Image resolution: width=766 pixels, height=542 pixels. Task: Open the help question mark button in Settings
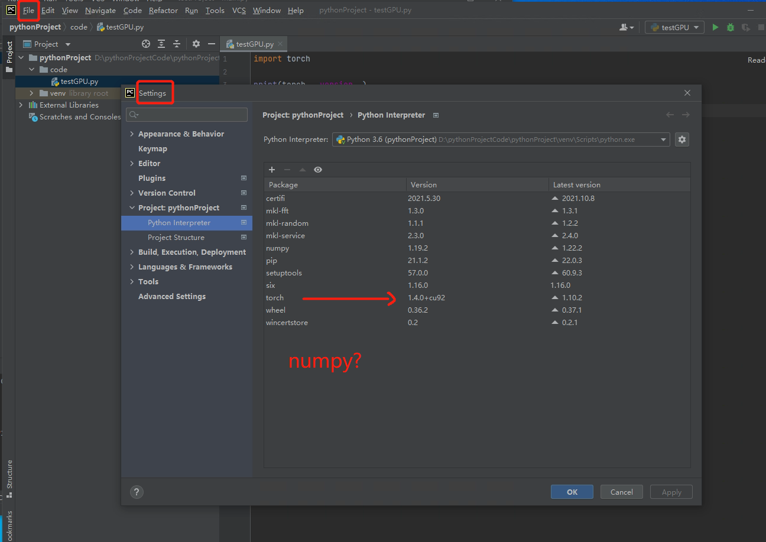point(137,492)
